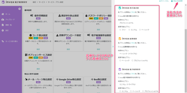Open the 書類一覧 document list icon
This screenshot has height=93, width=187.
pos(3,25)
